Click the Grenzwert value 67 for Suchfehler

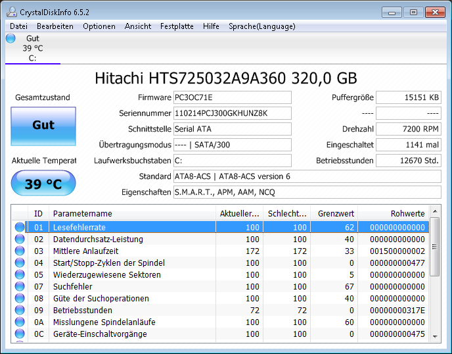coord(349,287)
